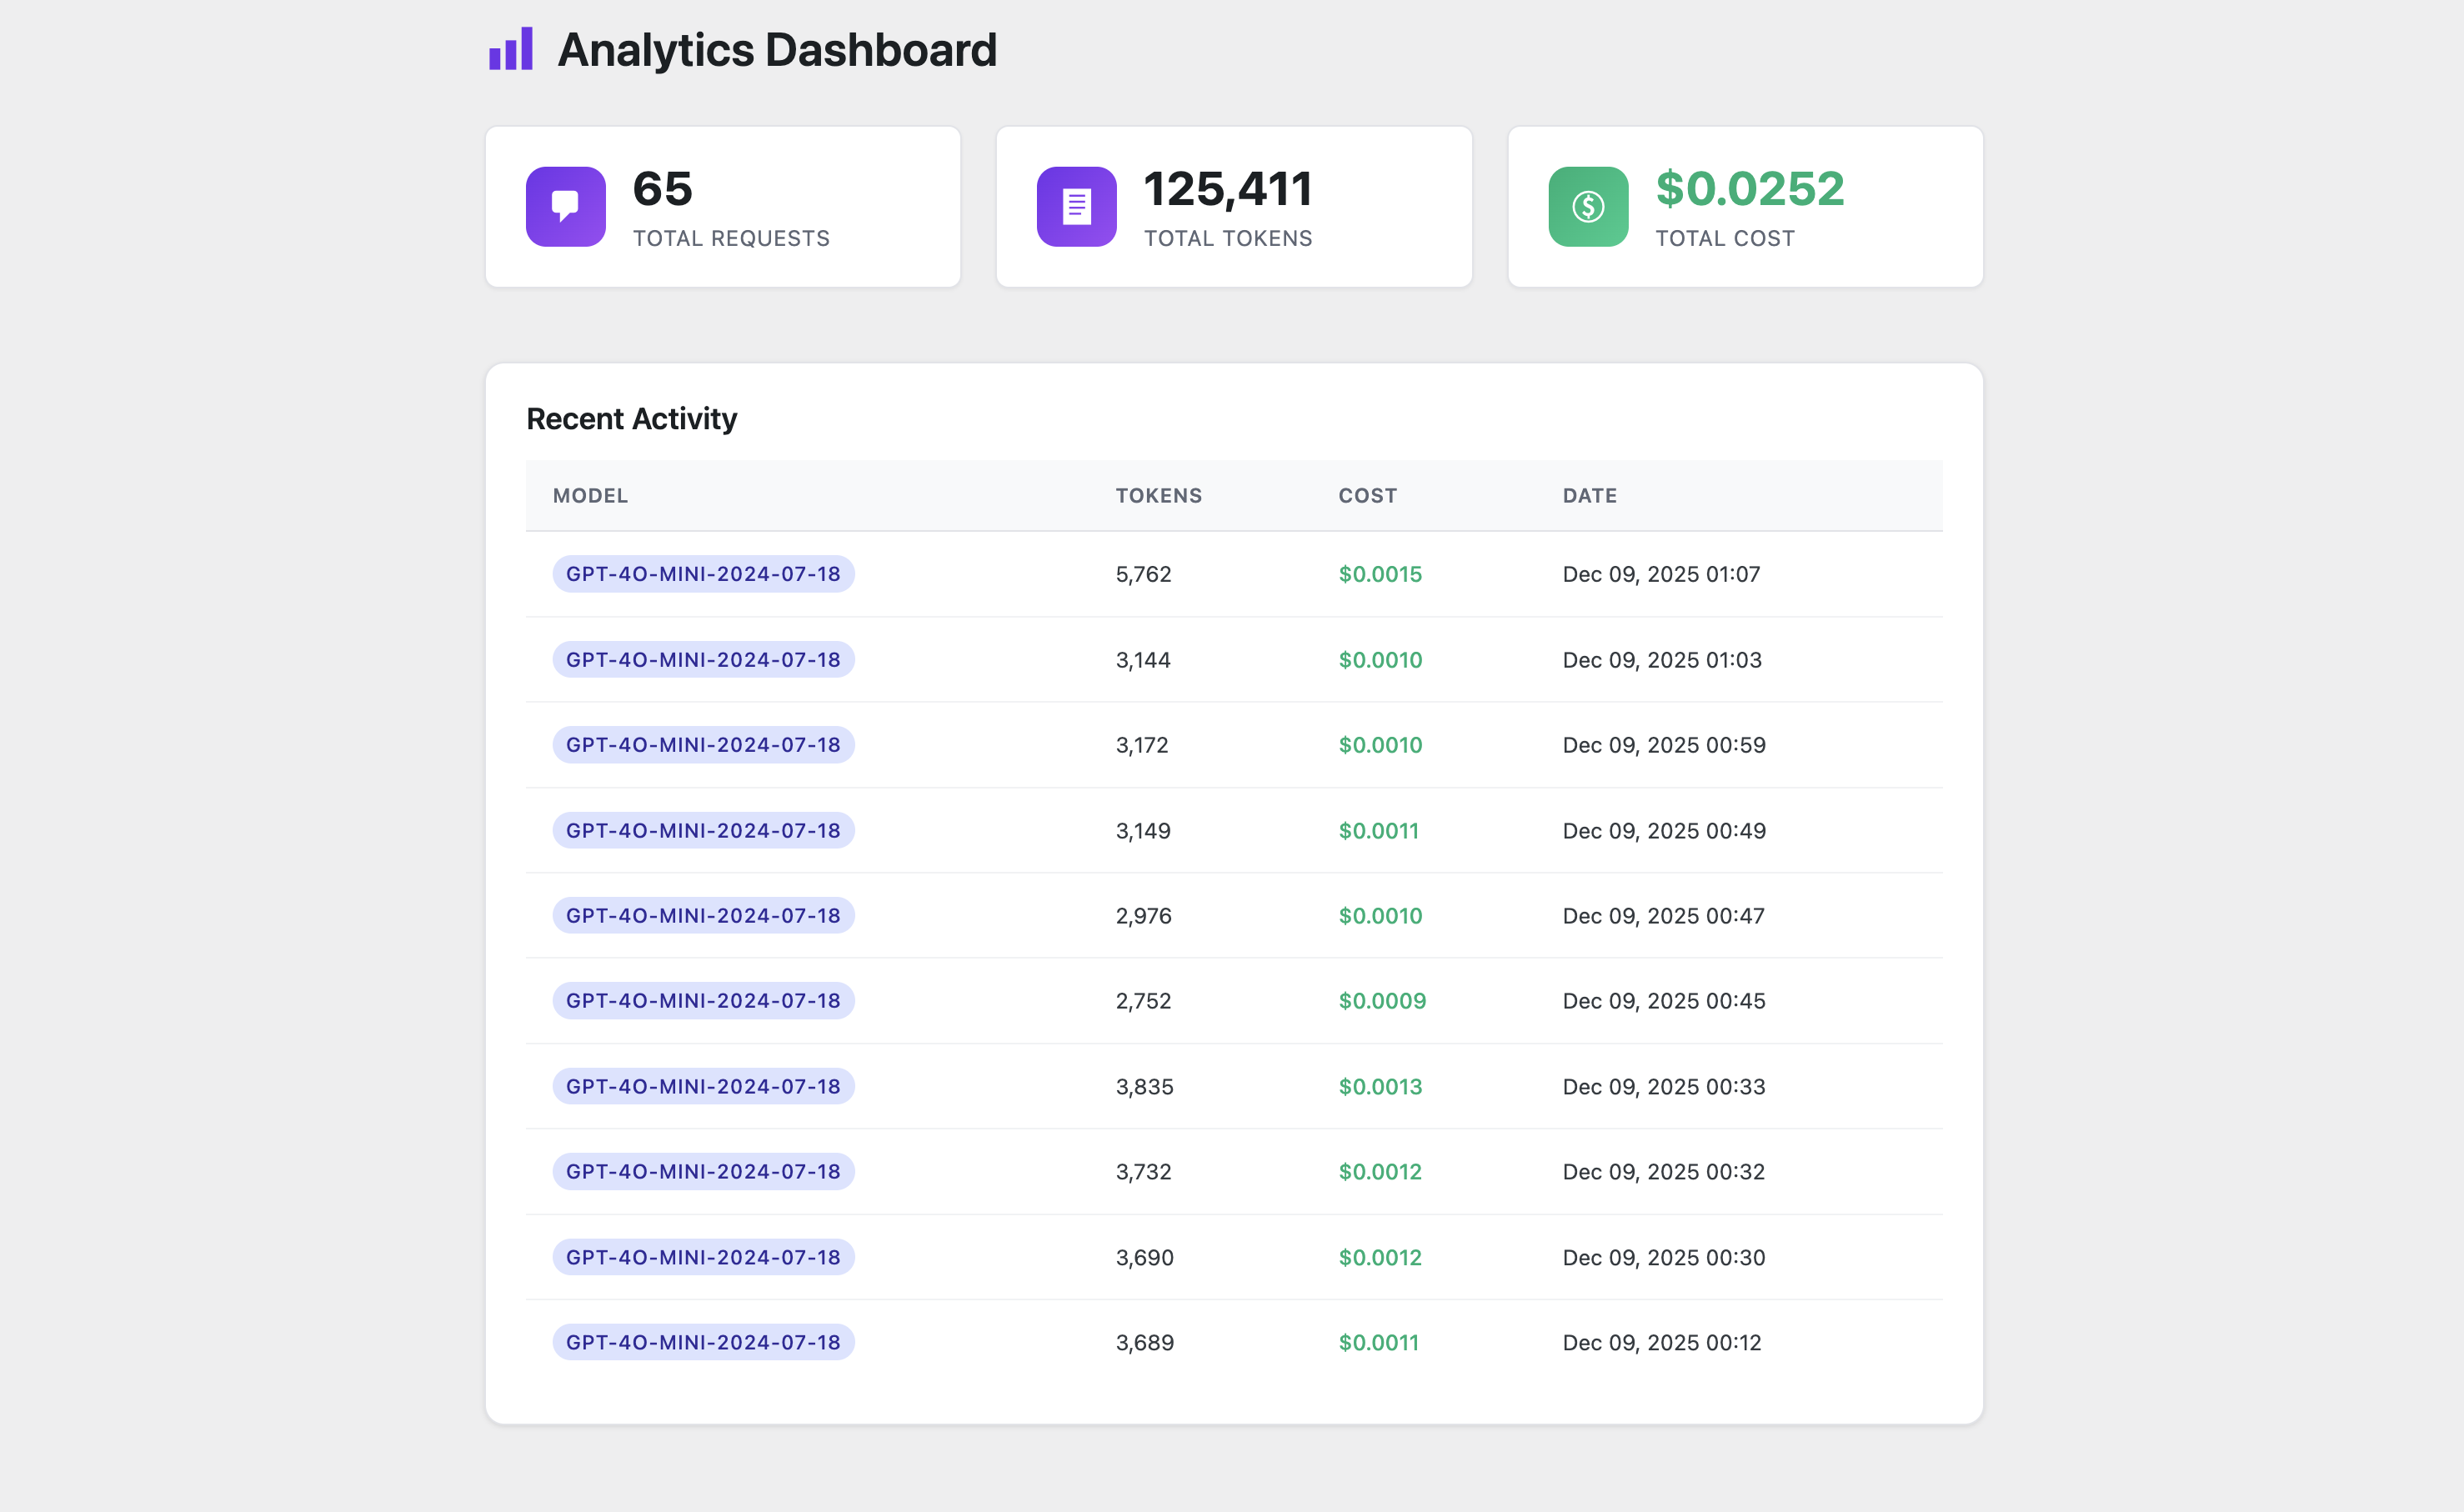The image size is (2464, 1512).
Task: Select the Analytics Dashboard title
Action: (776, 50)
